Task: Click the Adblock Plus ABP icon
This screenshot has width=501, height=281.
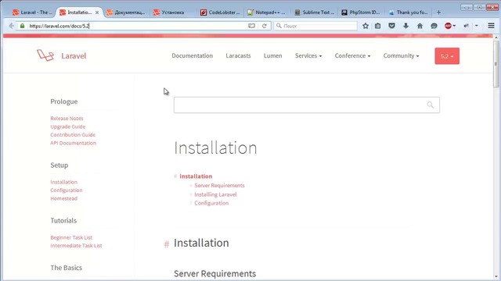Action: [448, 26]
